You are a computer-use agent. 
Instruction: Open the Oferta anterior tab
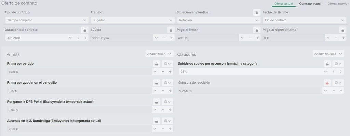(x=338, y=3)
